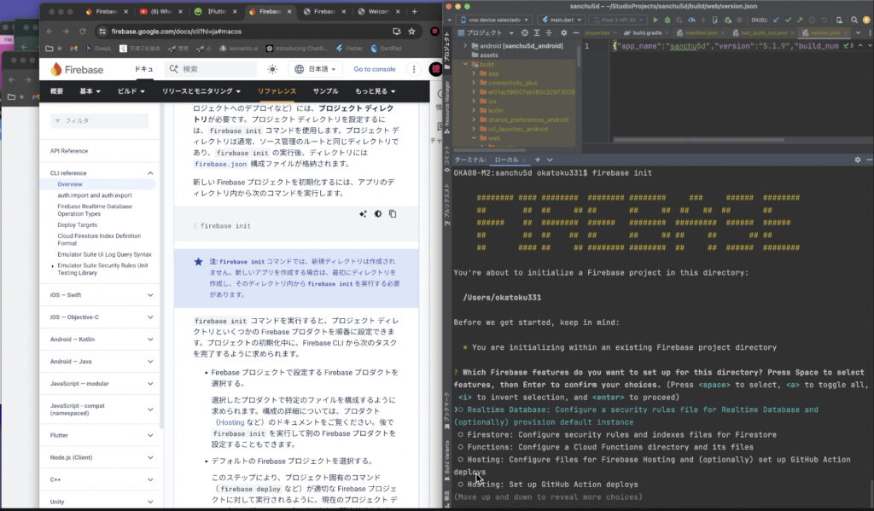Screen dimensions: 874x511
Task: Select the リファレンス navigation tab
Action: pyautogui.click(x=277, y=90)
